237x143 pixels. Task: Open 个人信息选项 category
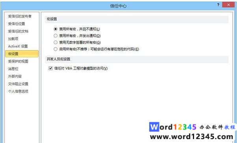pyautogui.click(x=18, y=91)
